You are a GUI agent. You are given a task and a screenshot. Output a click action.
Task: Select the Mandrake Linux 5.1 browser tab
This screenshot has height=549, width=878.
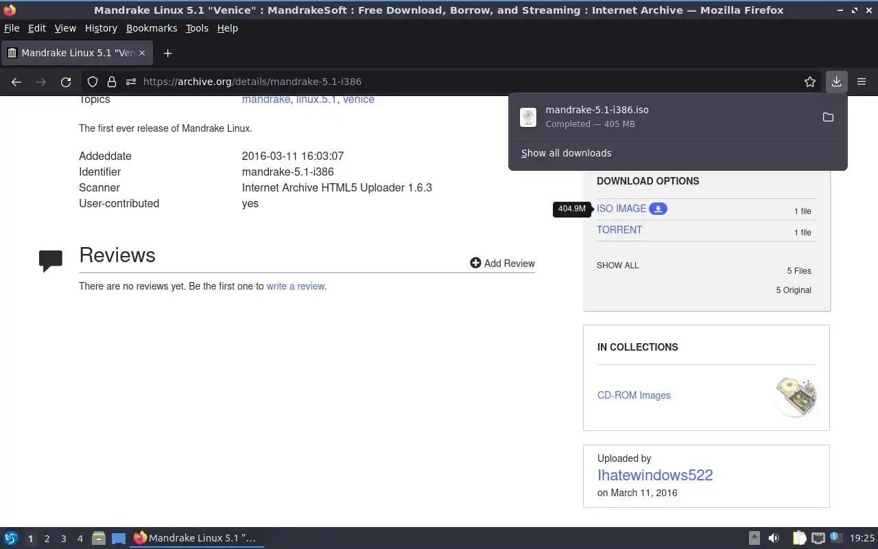[x=76, y=53]
